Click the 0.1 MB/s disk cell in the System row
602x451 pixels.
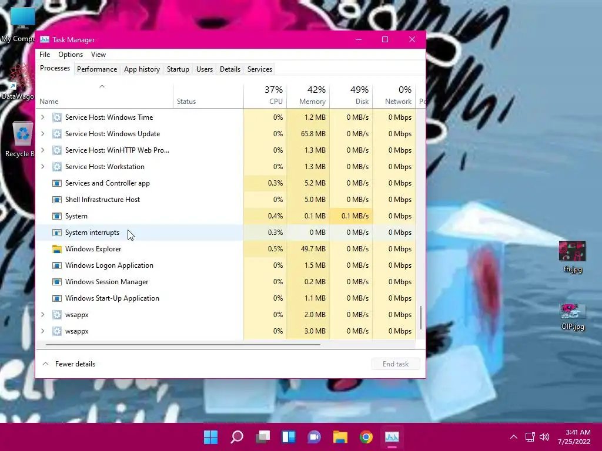pyautogui.click(x=351, y=216)
